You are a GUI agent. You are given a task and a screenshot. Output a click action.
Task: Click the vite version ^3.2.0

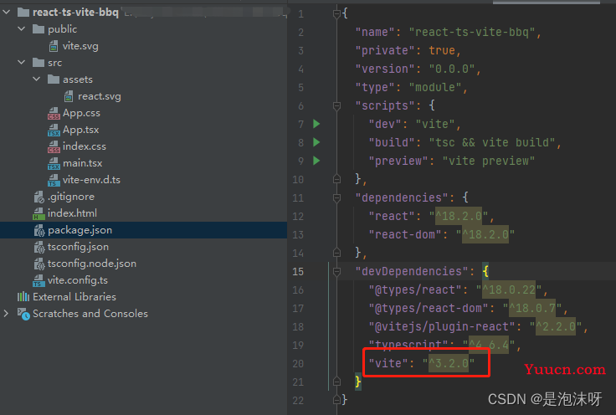coord(449,364)
